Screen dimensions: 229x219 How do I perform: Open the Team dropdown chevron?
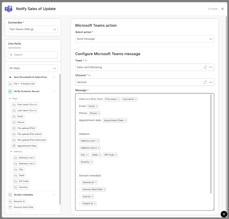211,67
